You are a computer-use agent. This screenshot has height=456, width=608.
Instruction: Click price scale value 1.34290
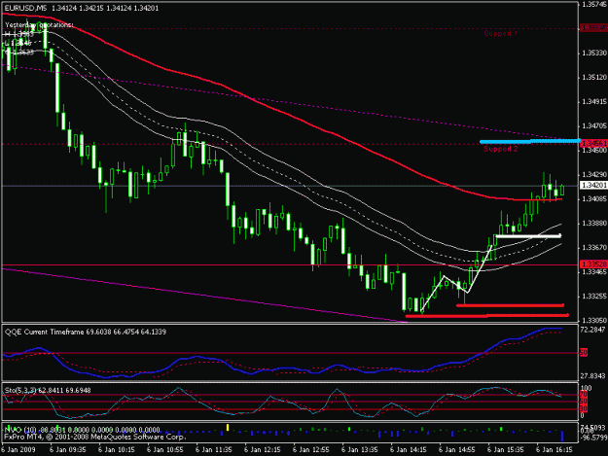tap(594, 175)
